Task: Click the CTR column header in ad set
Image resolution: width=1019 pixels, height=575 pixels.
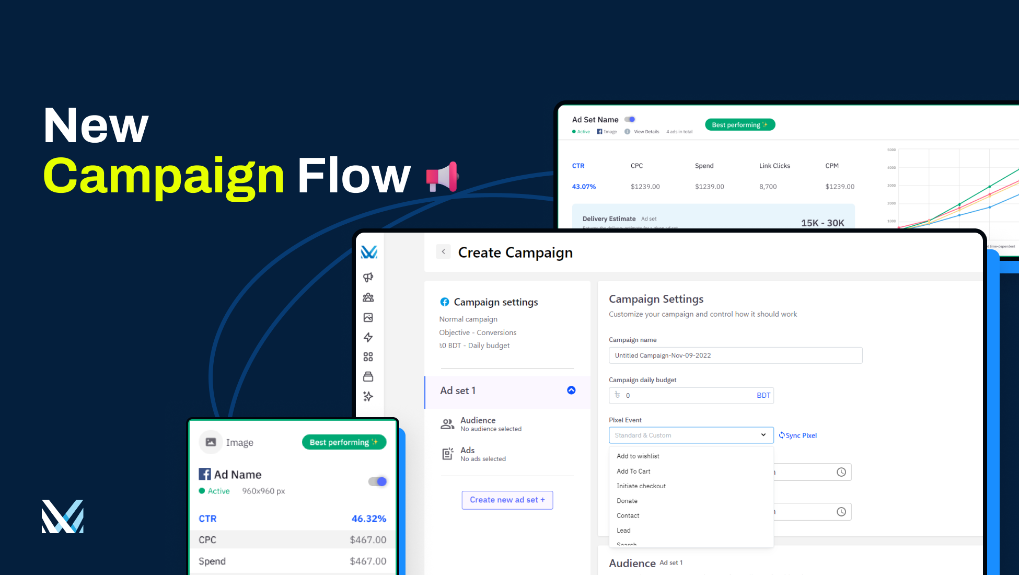Action: 578,166
